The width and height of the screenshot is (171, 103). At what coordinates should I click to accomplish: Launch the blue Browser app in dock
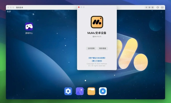[103, 91]
